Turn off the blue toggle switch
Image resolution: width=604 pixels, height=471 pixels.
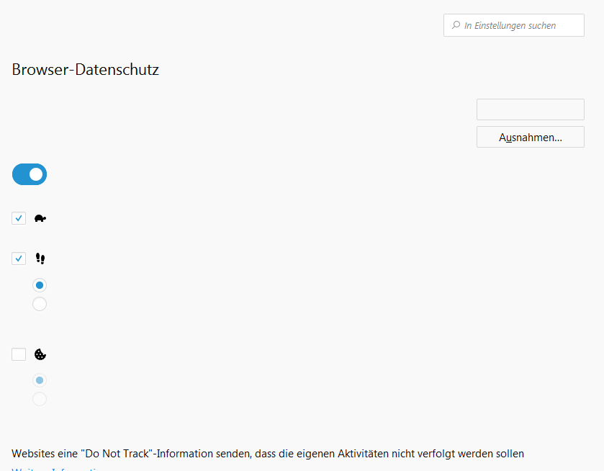(30, 174)
